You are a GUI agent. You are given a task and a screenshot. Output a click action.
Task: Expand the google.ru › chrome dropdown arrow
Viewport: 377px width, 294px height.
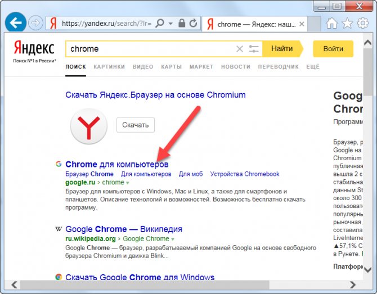[x=128, y=183]
